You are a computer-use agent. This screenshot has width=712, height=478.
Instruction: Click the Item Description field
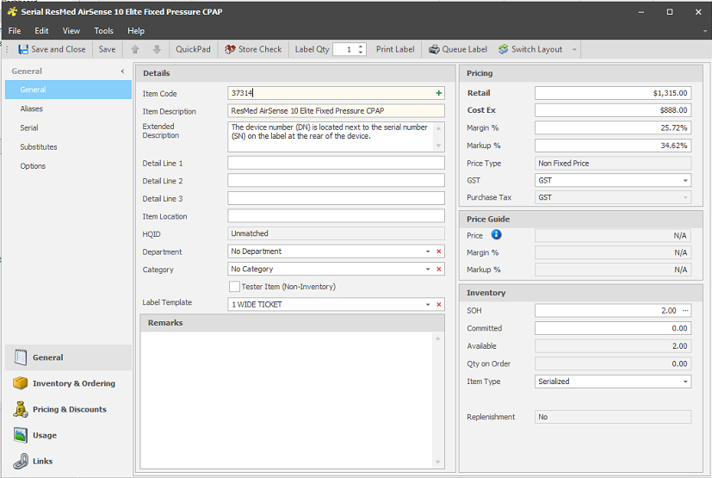click(x=336, y=111)
